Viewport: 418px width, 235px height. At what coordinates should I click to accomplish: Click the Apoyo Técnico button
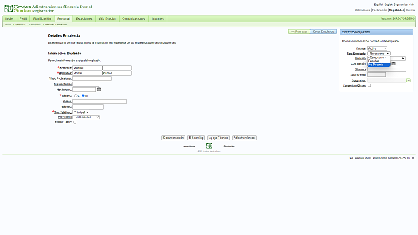pos(218,138)
